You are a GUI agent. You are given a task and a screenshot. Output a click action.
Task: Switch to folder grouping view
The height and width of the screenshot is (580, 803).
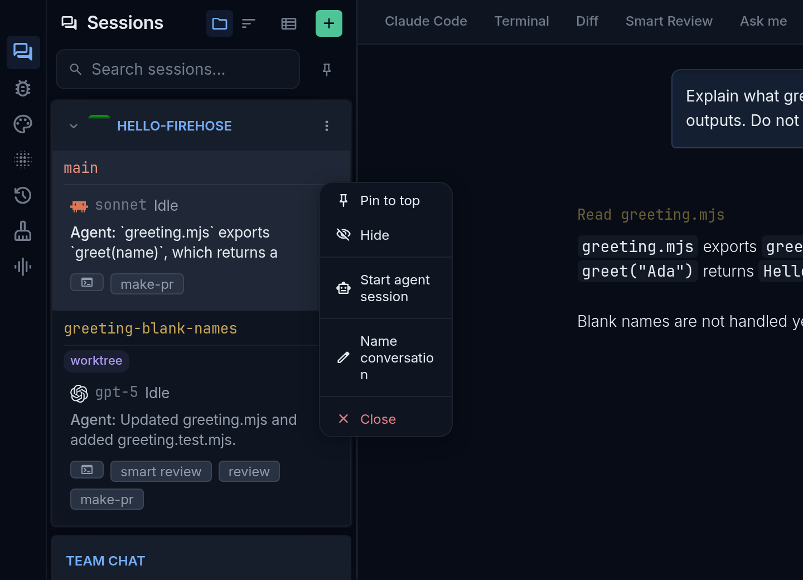point(220,23)
